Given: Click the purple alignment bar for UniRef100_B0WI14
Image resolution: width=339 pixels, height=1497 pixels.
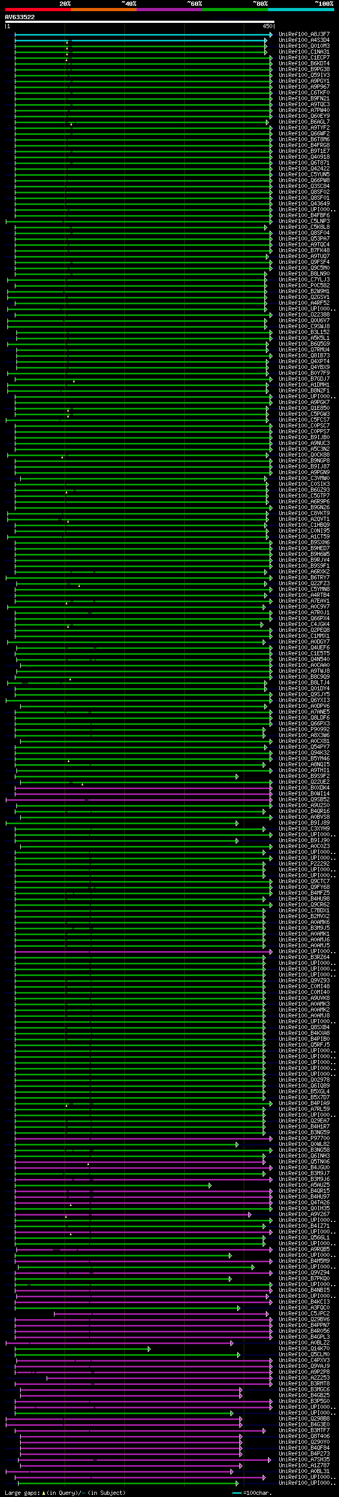Looking at the screenshot, I should [x=143, y=794].
